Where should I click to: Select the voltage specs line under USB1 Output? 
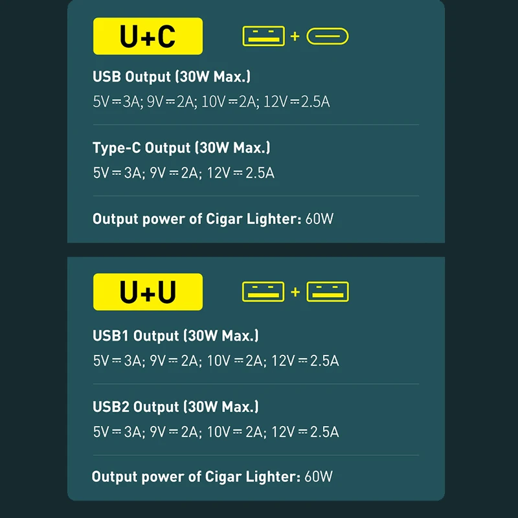(216, 361)
